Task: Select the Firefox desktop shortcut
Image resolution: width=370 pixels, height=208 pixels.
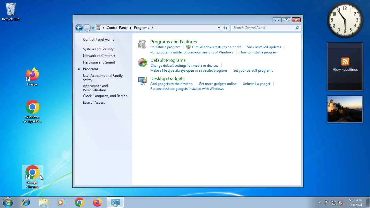Action: pos(32,77)
